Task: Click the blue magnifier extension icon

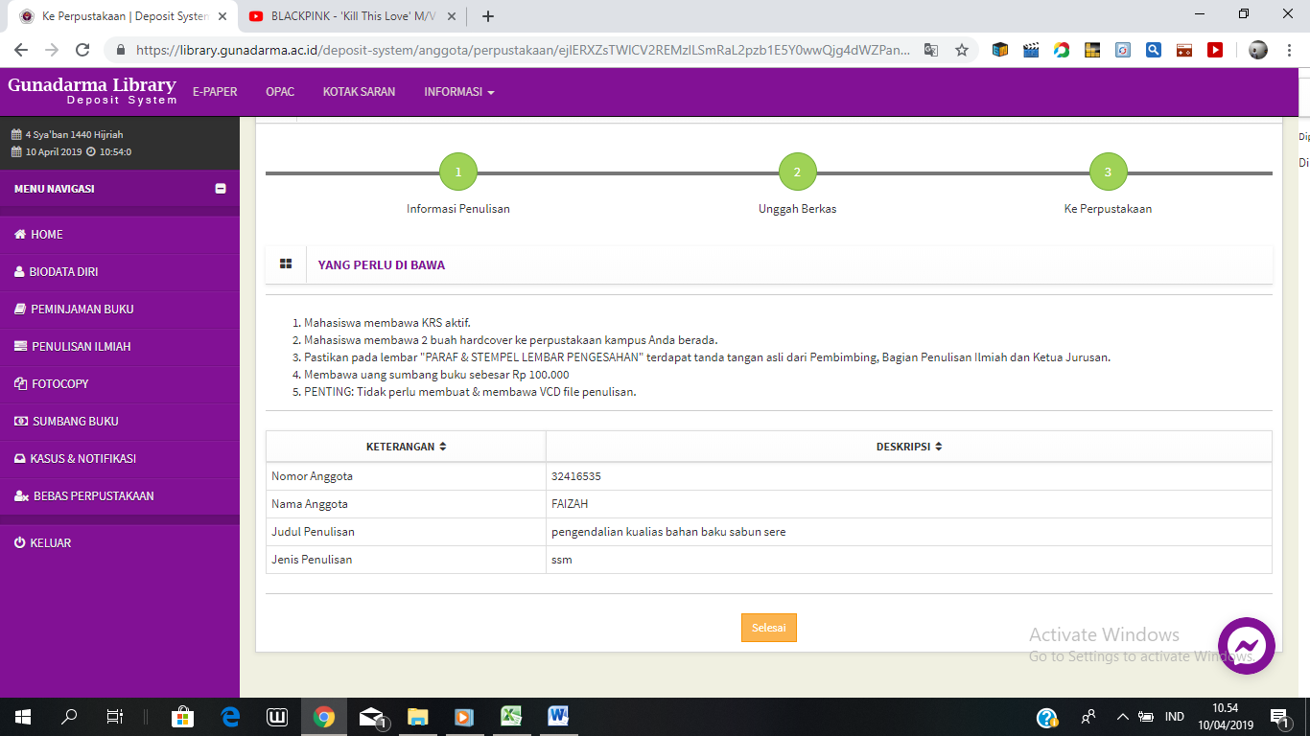Action: tap(1154, 50)
